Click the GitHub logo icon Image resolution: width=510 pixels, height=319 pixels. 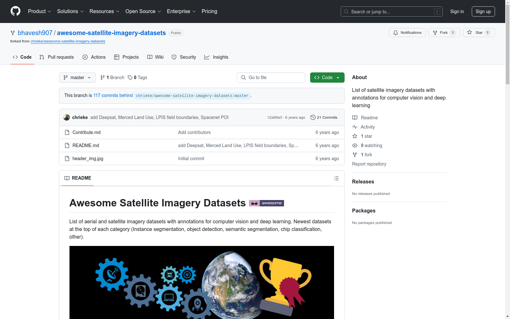(15, 11)
